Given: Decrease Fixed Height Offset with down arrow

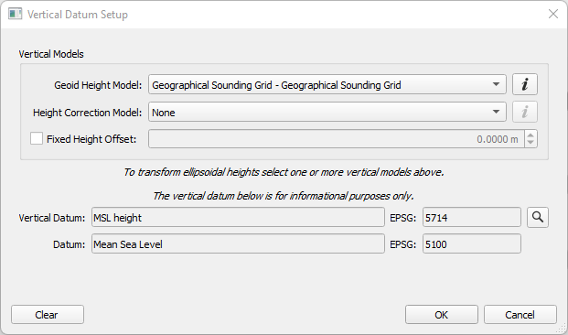Looking at the screenshot, I should pyautogui.click(x=530, y=143).
